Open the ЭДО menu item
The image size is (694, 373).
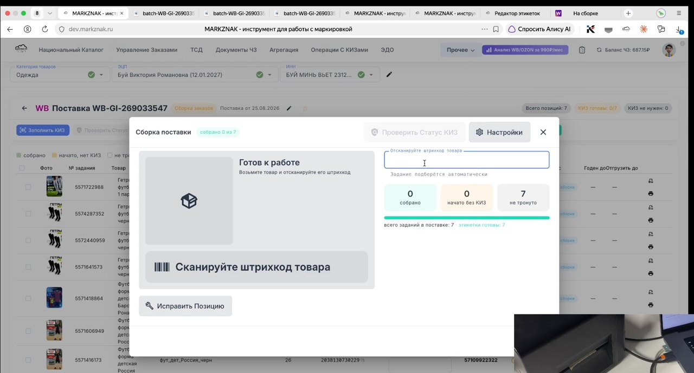pos(387,50)
